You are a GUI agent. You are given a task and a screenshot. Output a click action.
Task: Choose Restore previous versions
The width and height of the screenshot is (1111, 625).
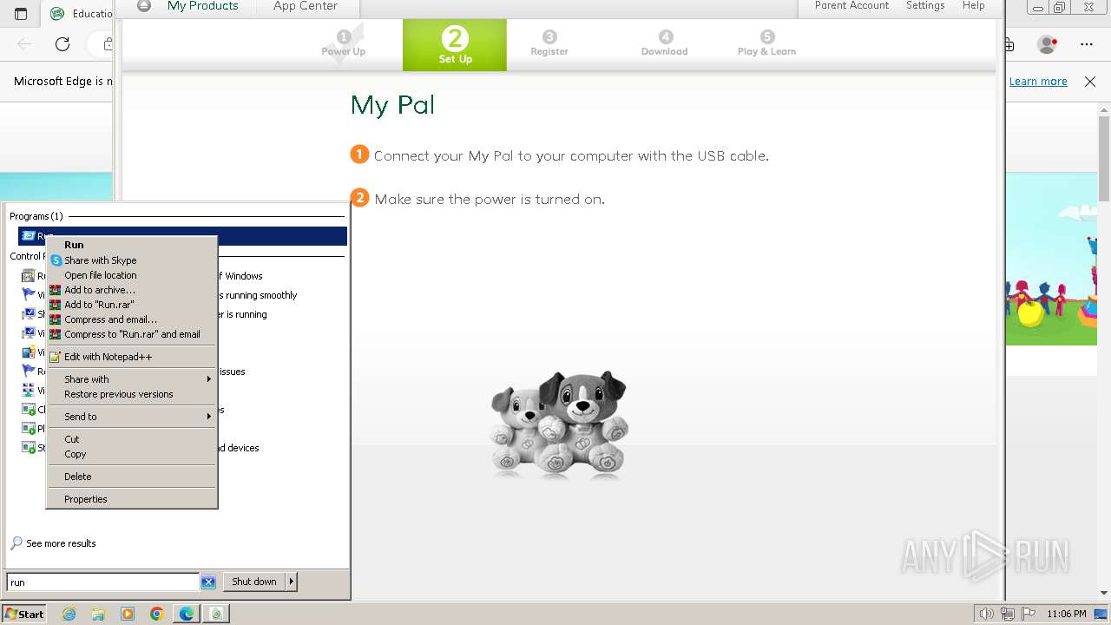point(131,394)
